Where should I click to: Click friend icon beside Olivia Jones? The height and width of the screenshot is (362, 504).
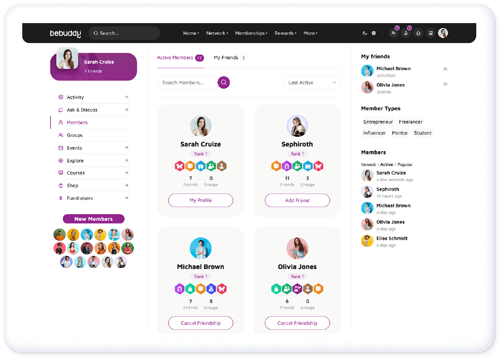tap(445, 84)
